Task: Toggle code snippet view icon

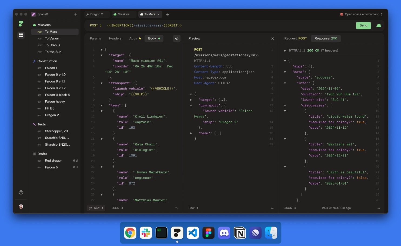Action: click(x=177, y=39)
